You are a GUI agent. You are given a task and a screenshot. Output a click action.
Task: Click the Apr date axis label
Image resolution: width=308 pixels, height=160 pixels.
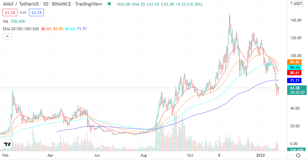[50, 155]
